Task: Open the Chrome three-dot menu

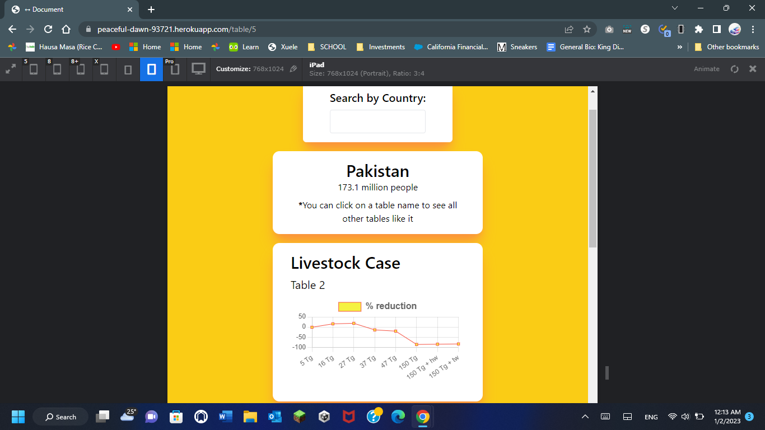Action: tap(753, 29)
